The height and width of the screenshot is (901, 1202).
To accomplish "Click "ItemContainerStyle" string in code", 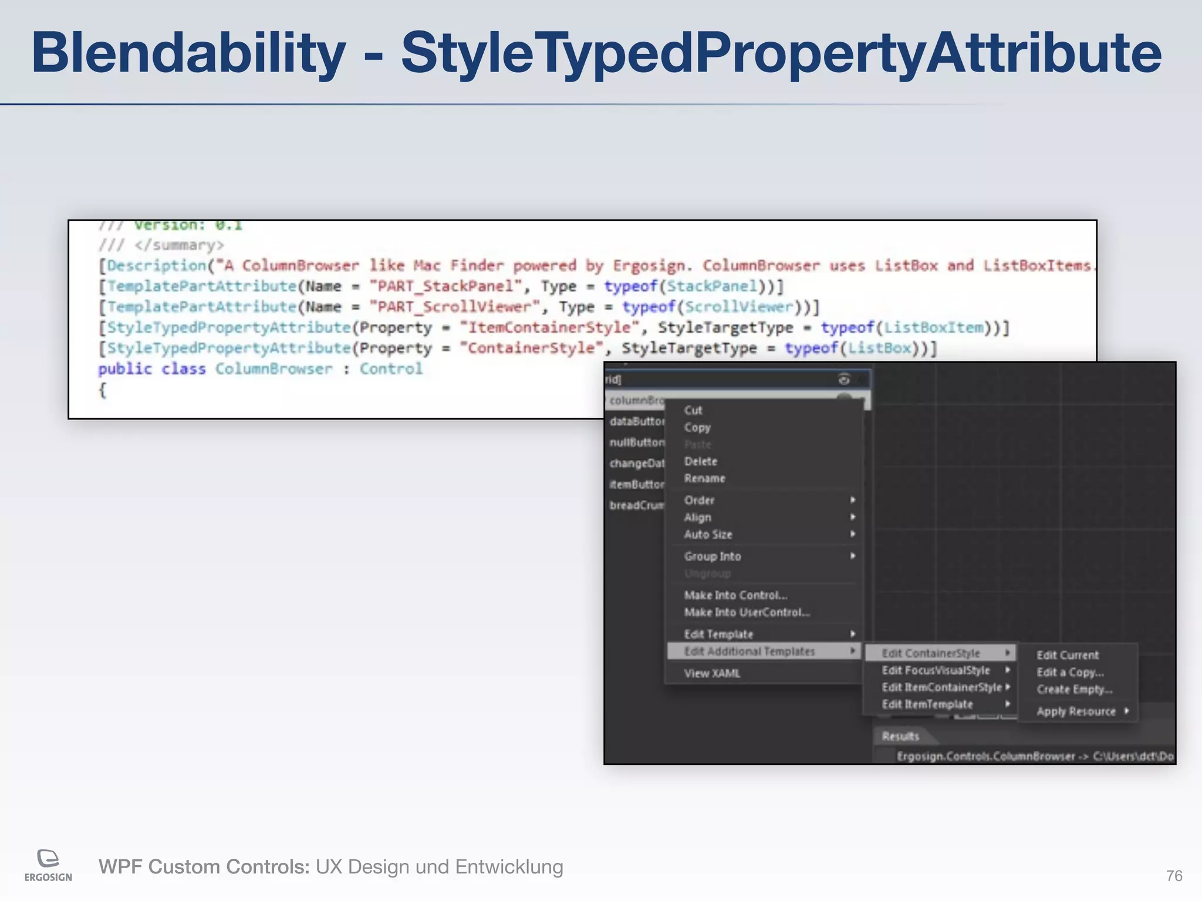I will point(549,327).
